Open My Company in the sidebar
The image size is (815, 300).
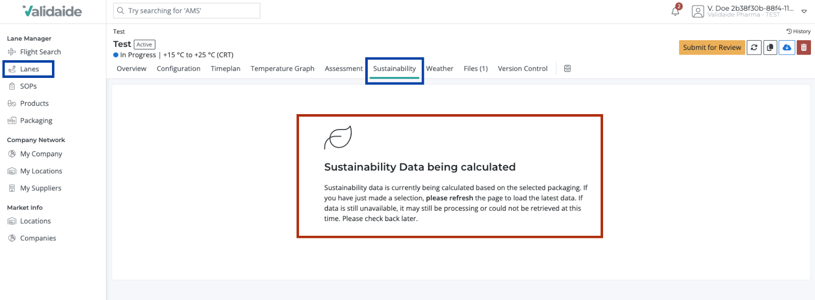click(x=35, y=154)
